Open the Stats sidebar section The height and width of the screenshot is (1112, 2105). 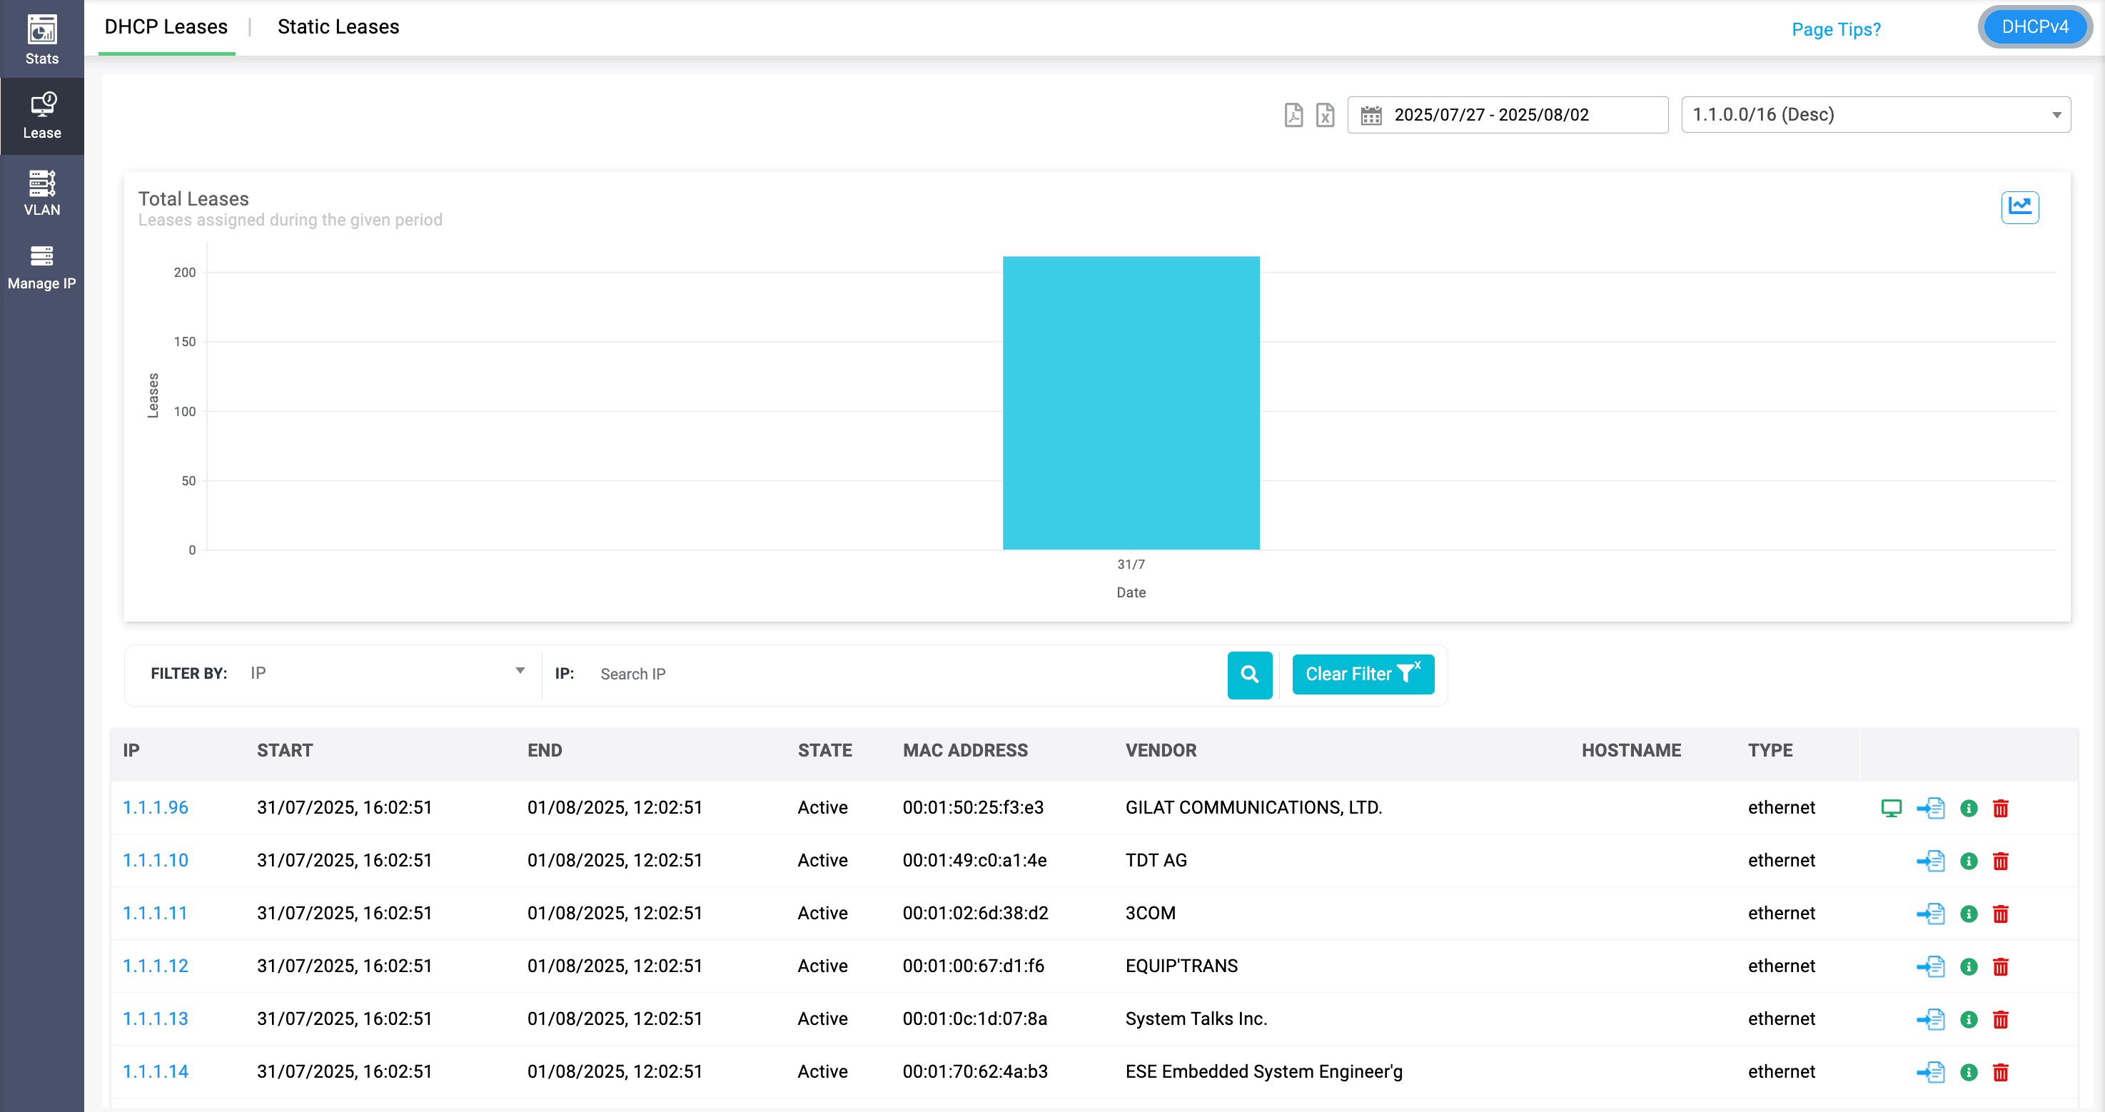[x=41, y=39]
